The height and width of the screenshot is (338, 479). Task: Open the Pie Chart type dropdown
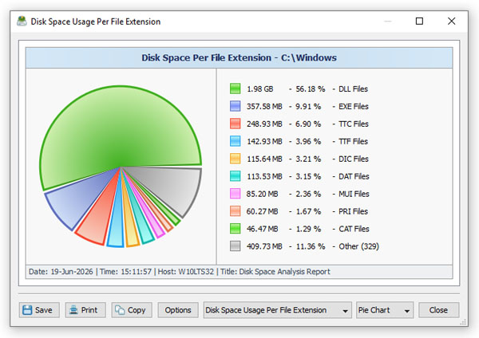[x=385, y=310]
